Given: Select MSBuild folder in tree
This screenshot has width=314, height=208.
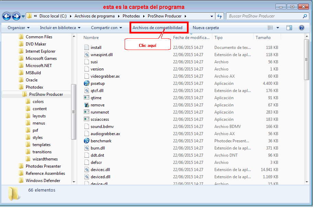Looking at the screenshot, I should coord(30,73).
